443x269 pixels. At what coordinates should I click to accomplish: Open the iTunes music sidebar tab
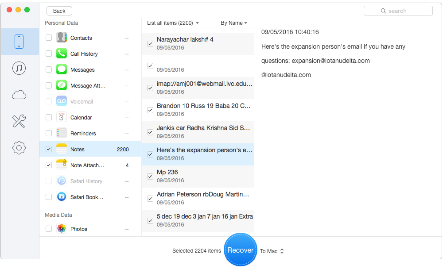pyautogui.click(x=19, y=68)
